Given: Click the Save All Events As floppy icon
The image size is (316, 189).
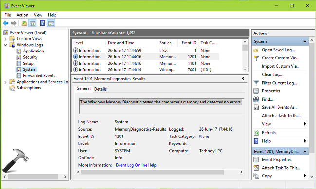Looking at the screenshot, I should pos(256,107).
